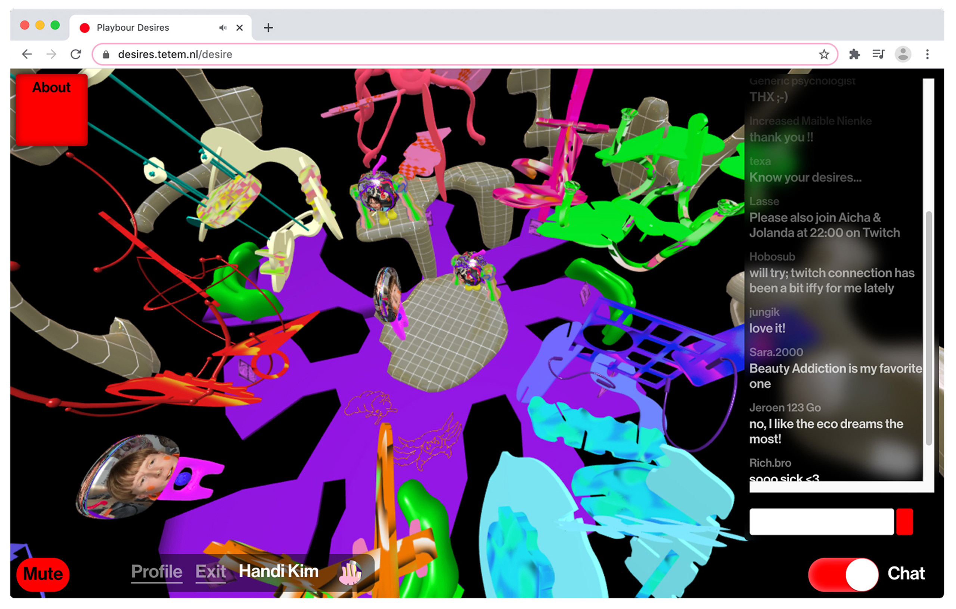Screen dimensions: 956x609
Task: Reload the desires.tetem.nl page
Action: pyautogui.click(x=76, y=54)
